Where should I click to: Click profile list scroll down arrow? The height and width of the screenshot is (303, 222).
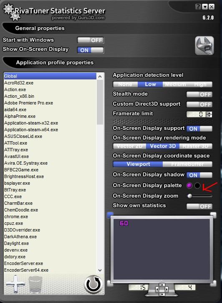click(100, 270)
